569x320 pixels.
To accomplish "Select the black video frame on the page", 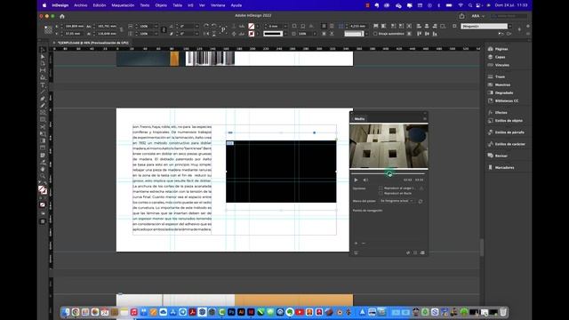I will [281, 172].
